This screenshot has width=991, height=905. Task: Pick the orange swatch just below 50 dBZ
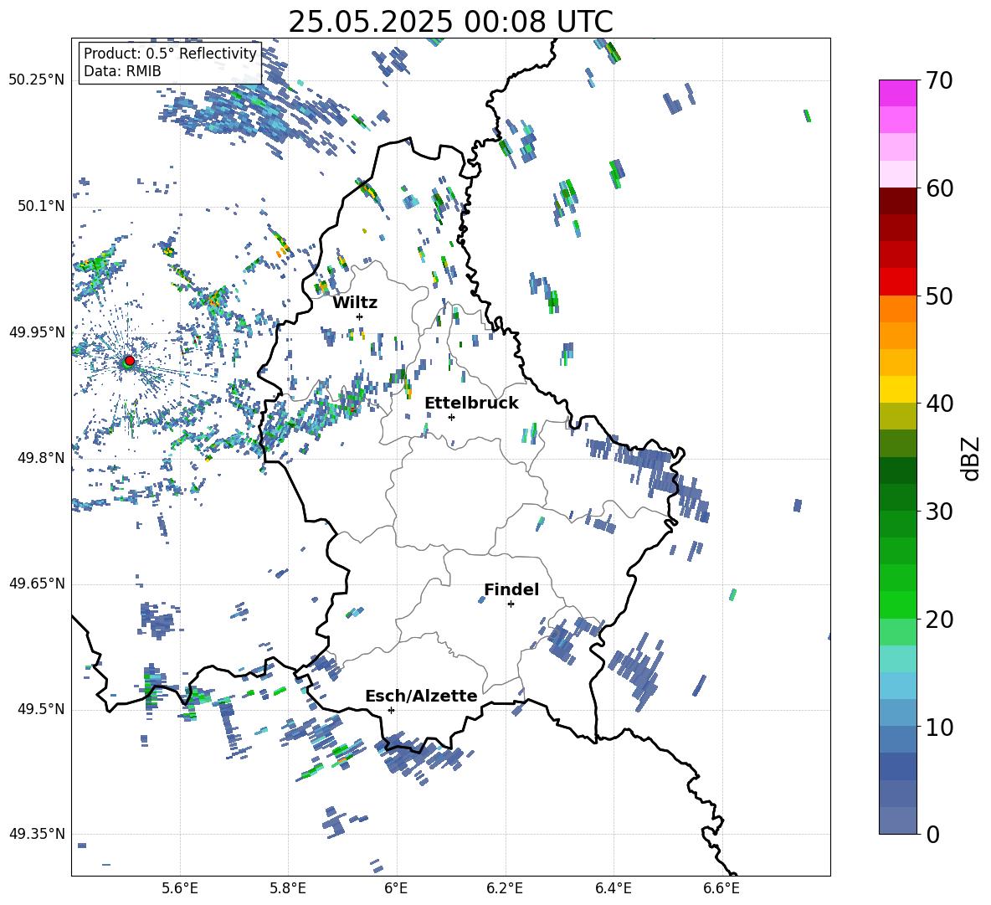(897, 309)
